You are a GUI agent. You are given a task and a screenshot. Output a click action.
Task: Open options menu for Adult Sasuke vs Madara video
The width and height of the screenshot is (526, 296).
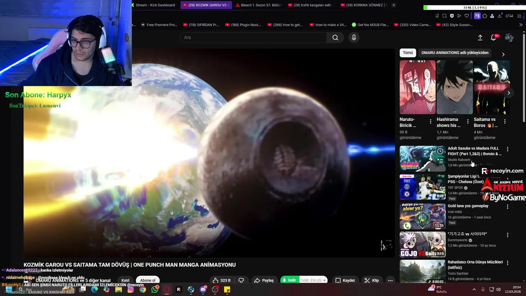(508, 149)
